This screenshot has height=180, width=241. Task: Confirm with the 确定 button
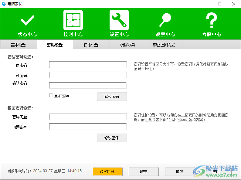144,172
